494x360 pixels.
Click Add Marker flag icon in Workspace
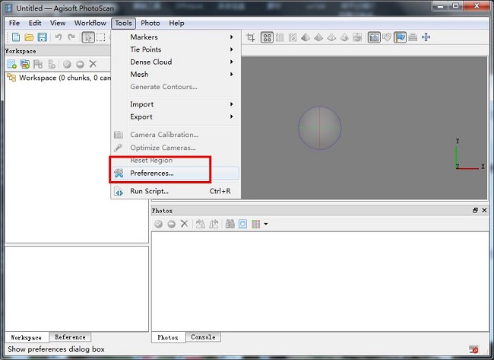38,65
